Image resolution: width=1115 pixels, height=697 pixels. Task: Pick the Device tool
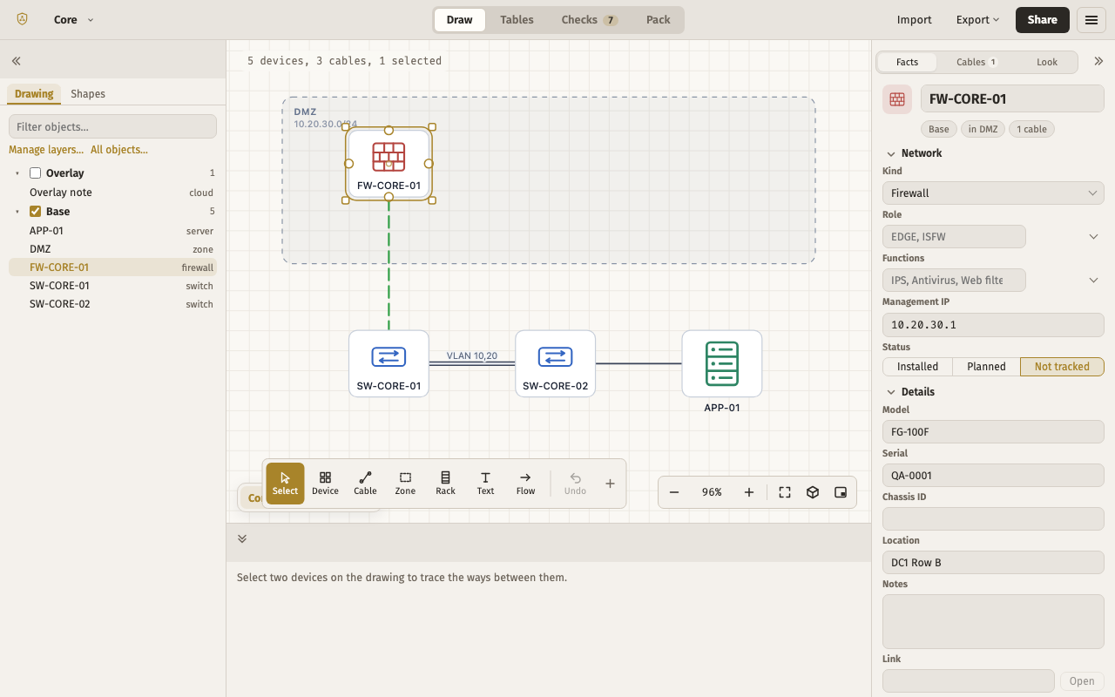pyautogui.click(x=325, y=484)
